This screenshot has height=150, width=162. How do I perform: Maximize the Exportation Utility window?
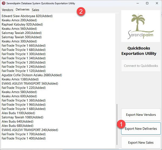[147, 3]
